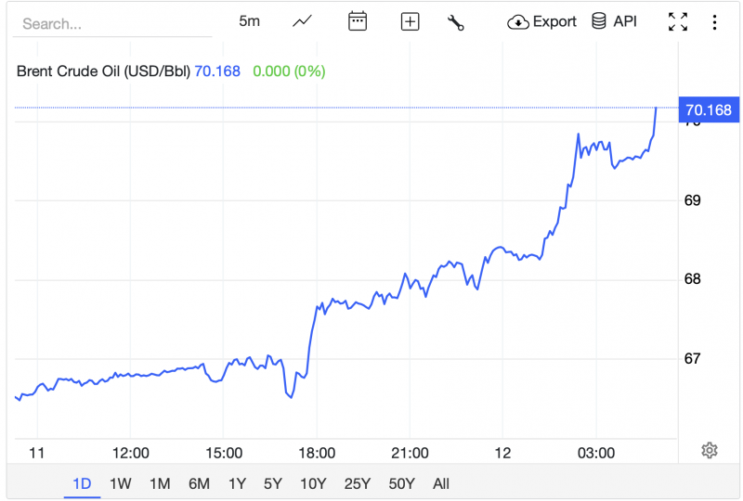Click in the Search input field
Viewport: 743px width, 501px height.
coord(111,23)
